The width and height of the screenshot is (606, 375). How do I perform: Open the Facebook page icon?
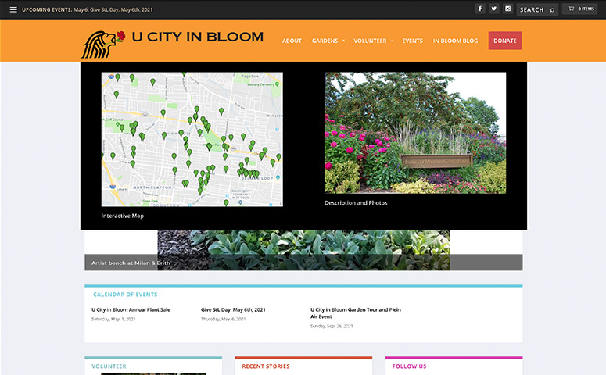(x=479, y=9)
